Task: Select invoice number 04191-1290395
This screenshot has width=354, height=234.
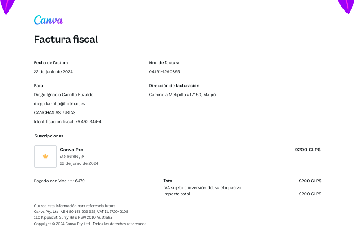Action: (164, 72)
